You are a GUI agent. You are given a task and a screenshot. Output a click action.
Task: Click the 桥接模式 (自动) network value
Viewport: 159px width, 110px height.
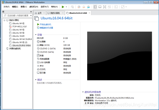coord(70,59)
